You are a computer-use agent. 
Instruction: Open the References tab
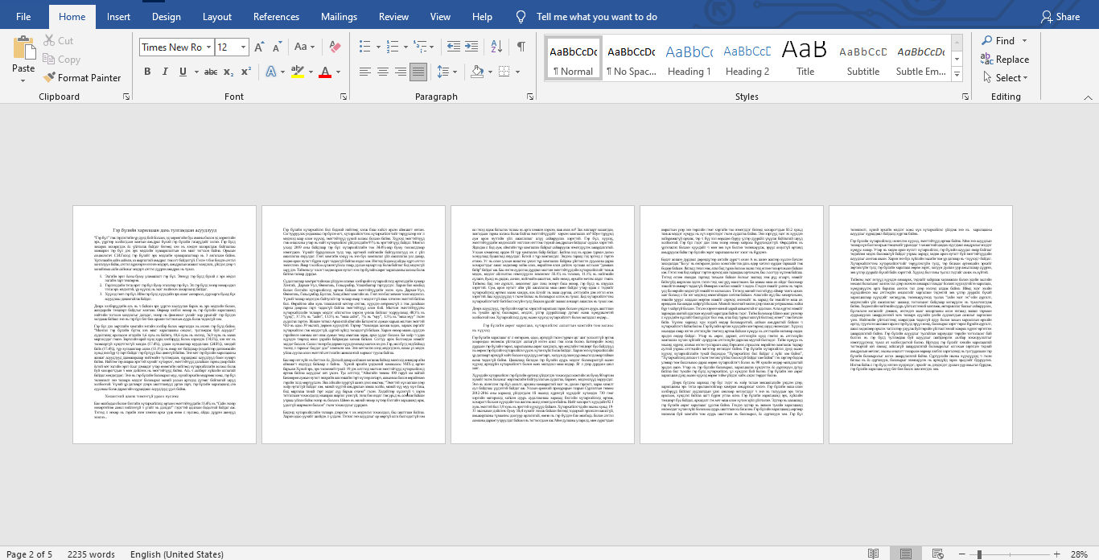pyautogui.click(x=276, y=16)
